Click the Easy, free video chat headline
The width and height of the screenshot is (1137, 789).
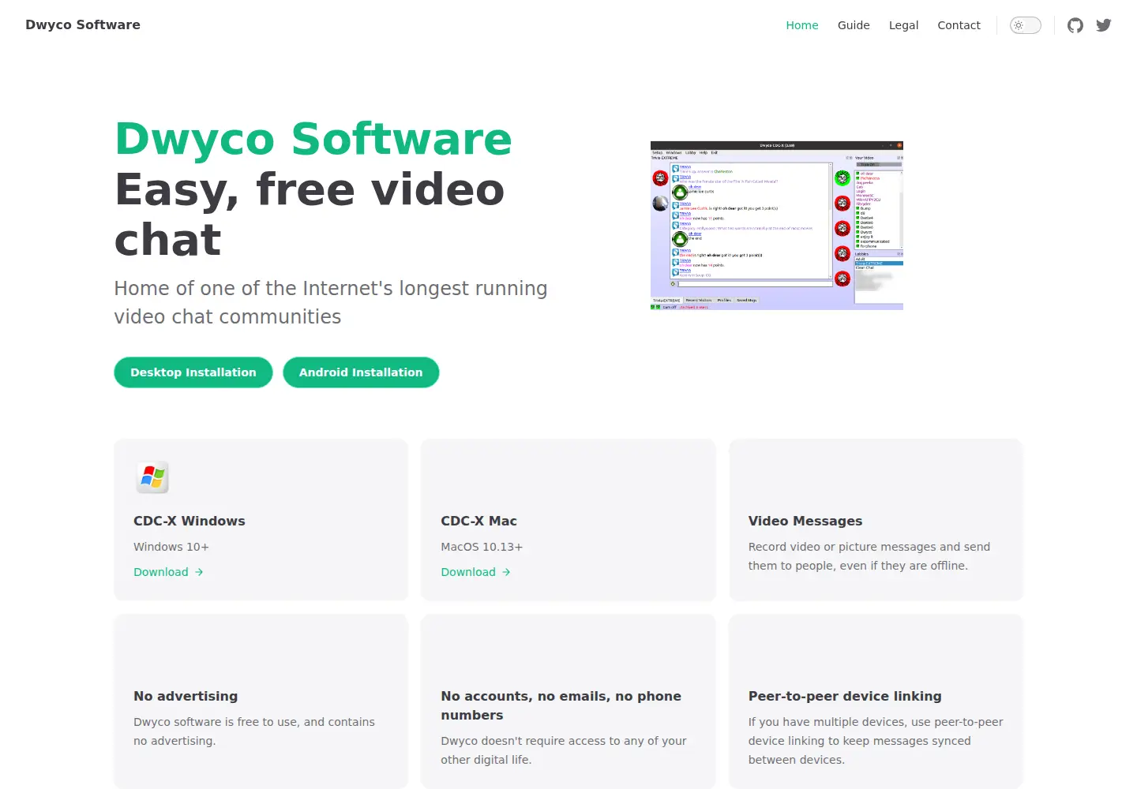[310, 214]
